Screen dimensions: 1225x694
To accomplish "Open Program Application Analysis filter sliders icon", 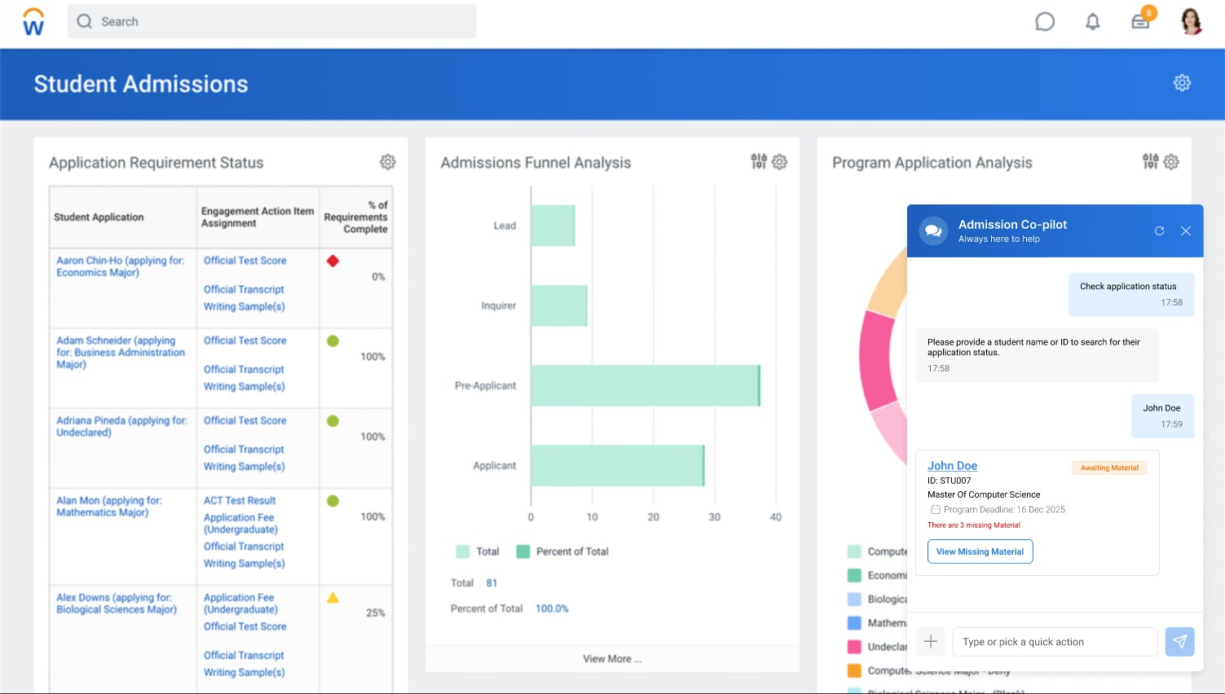I will tap(1150, 161).
